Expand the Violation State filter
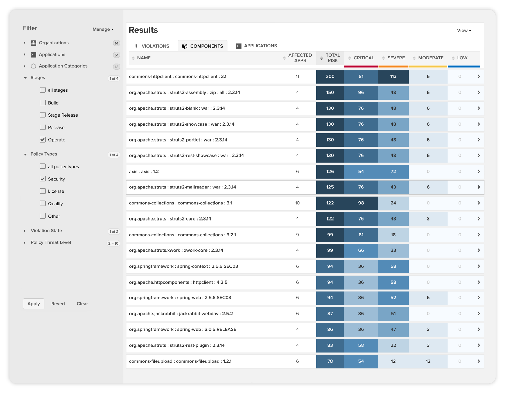Image resolution: width=506 pixels, height=394 pixels. [x=25, y=231]
